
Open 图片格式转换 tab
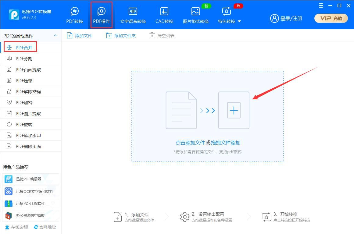click(196, 15)
